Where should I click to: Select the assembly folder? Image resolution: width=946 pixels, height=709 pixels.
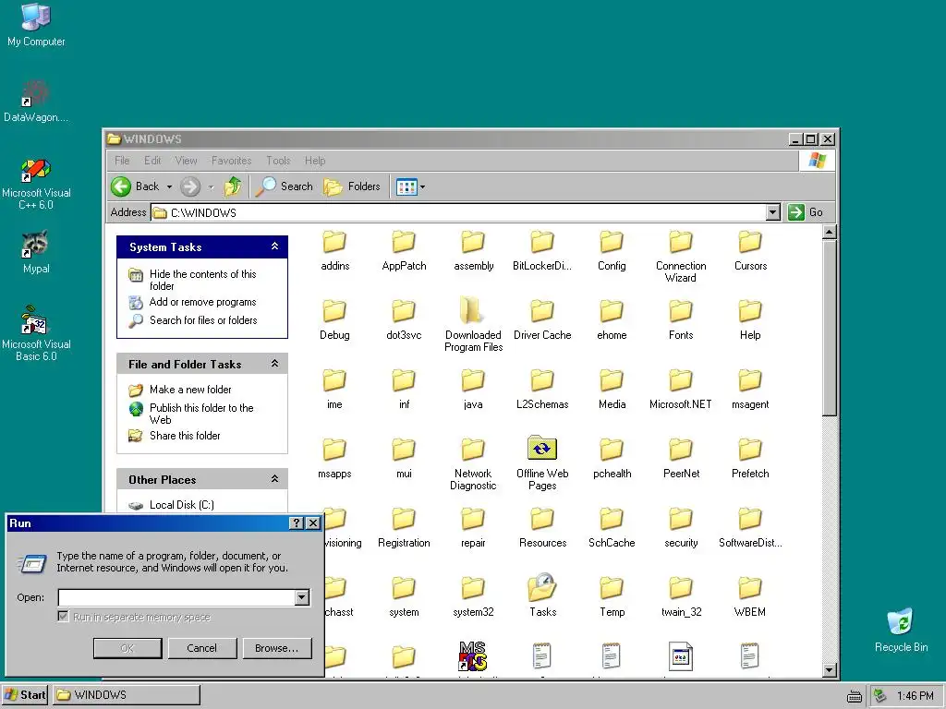(473, 251)
